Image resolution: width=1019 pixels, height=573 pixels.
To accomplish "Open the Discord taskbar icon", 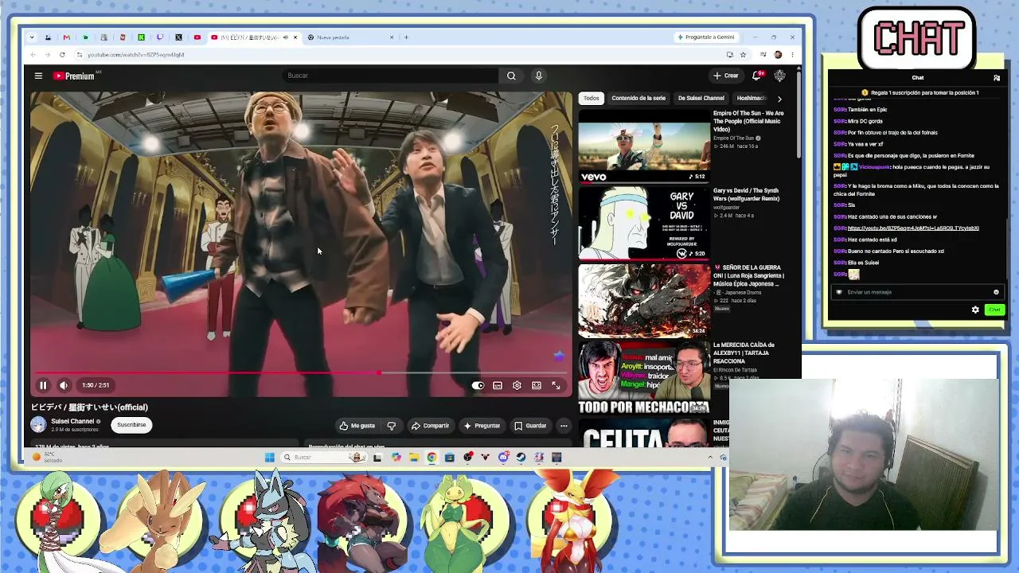I will (503, 458).
